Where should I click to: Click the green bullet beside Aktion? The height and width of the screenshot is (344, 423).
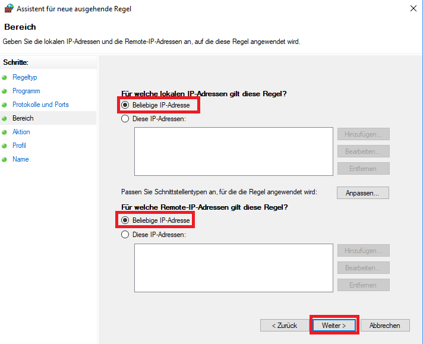[5, 132]
